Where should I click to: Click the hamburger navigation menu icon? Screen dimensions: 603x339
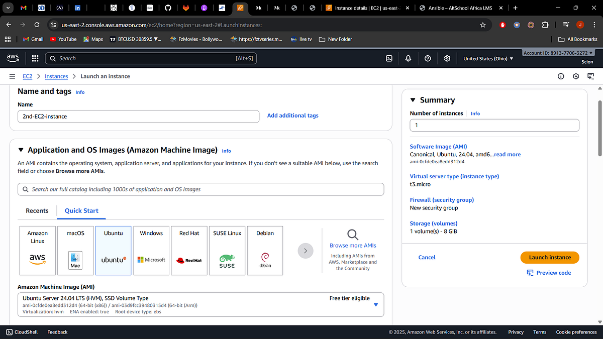click(12, 76)
